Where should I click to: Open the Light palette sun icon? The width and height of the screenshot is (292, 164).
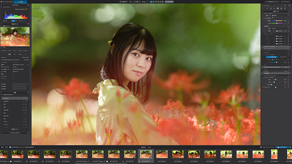tap(267, 8)
